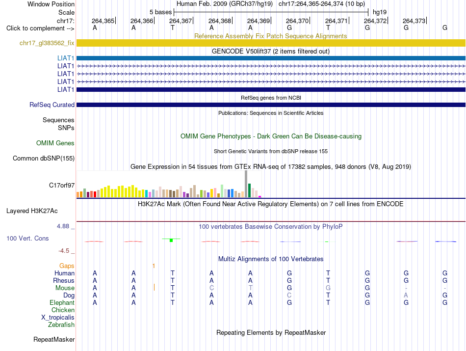Image resolution: width=466 pixels, height=351 pixels.
Task: Click the green PhyloP conservation square marker
Action: point(171,240)
